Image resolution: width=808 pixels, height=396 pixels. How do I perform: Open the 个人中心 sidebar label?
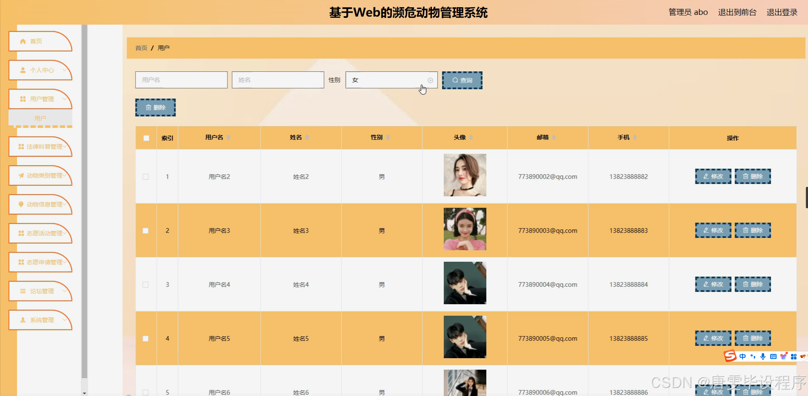click(x=42, y=70)
